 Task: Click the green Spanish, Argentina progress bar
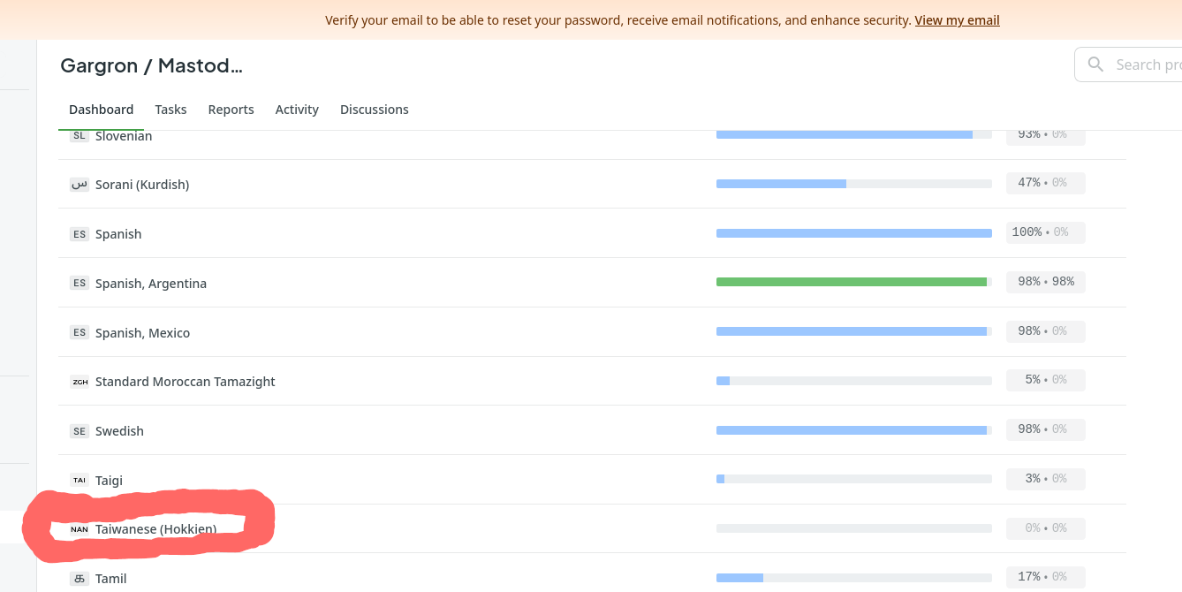[x=852, y=282]
